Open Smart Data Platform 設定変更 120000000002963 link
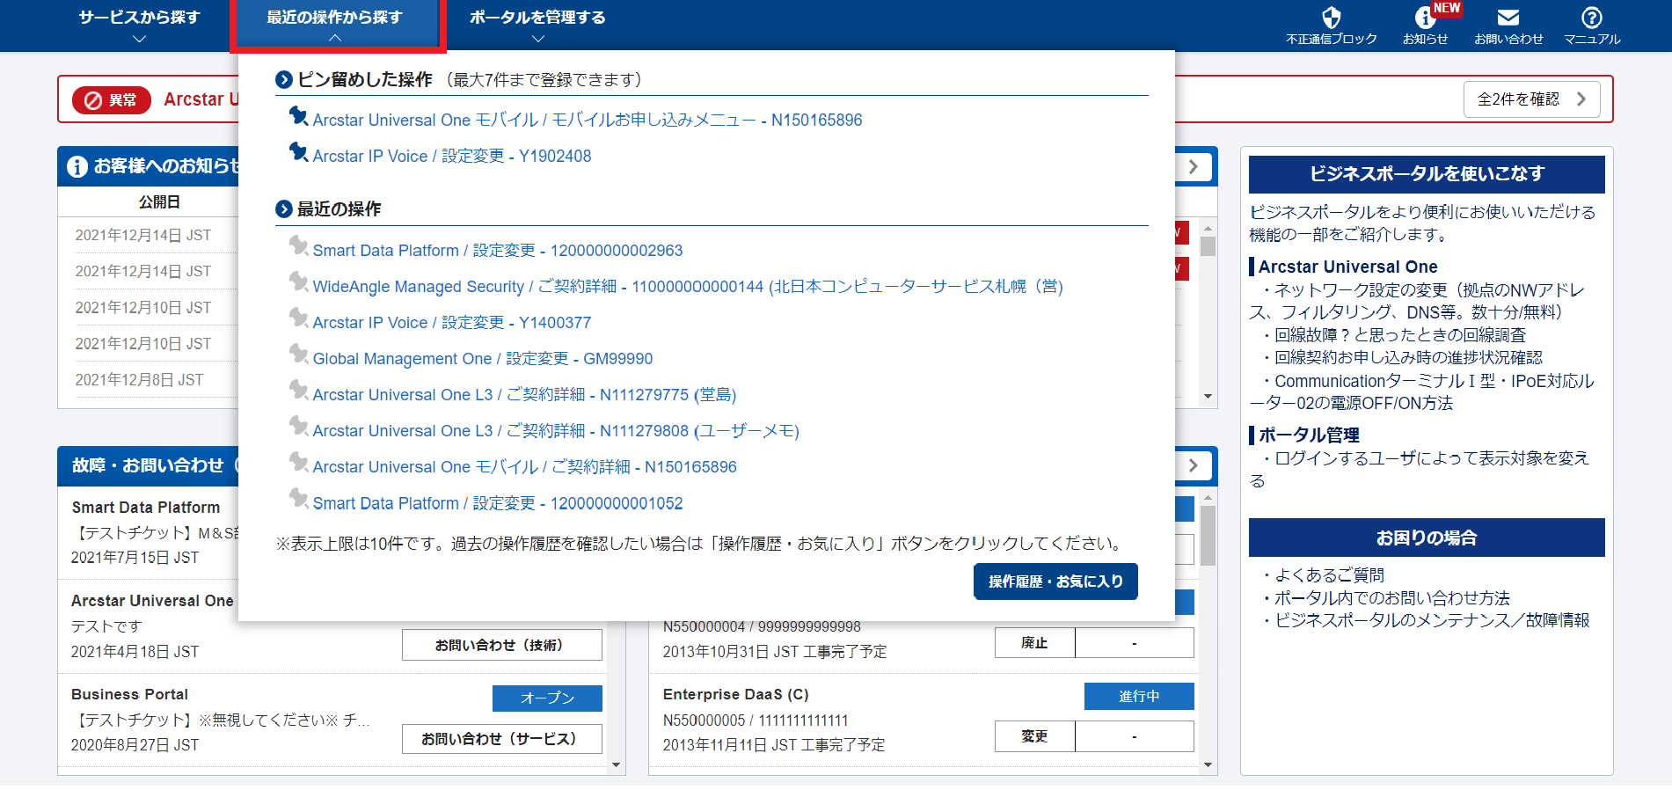The width and height of the screenshot is (1672, 790). 498,251
